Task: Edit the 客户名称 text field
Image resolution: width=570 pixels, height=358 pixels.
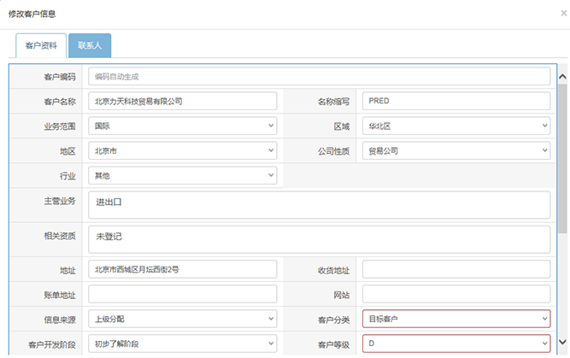Action: (x=182, y=101)
